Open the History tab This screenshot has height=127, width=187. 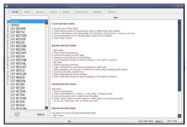(112, 12)
